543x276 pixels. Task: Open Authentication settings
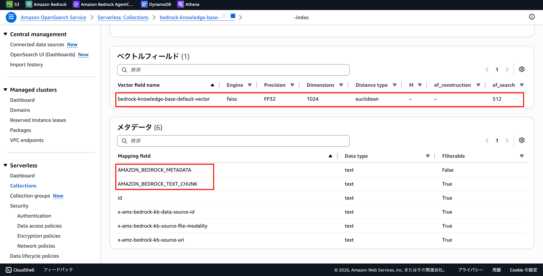click(34, 216)
